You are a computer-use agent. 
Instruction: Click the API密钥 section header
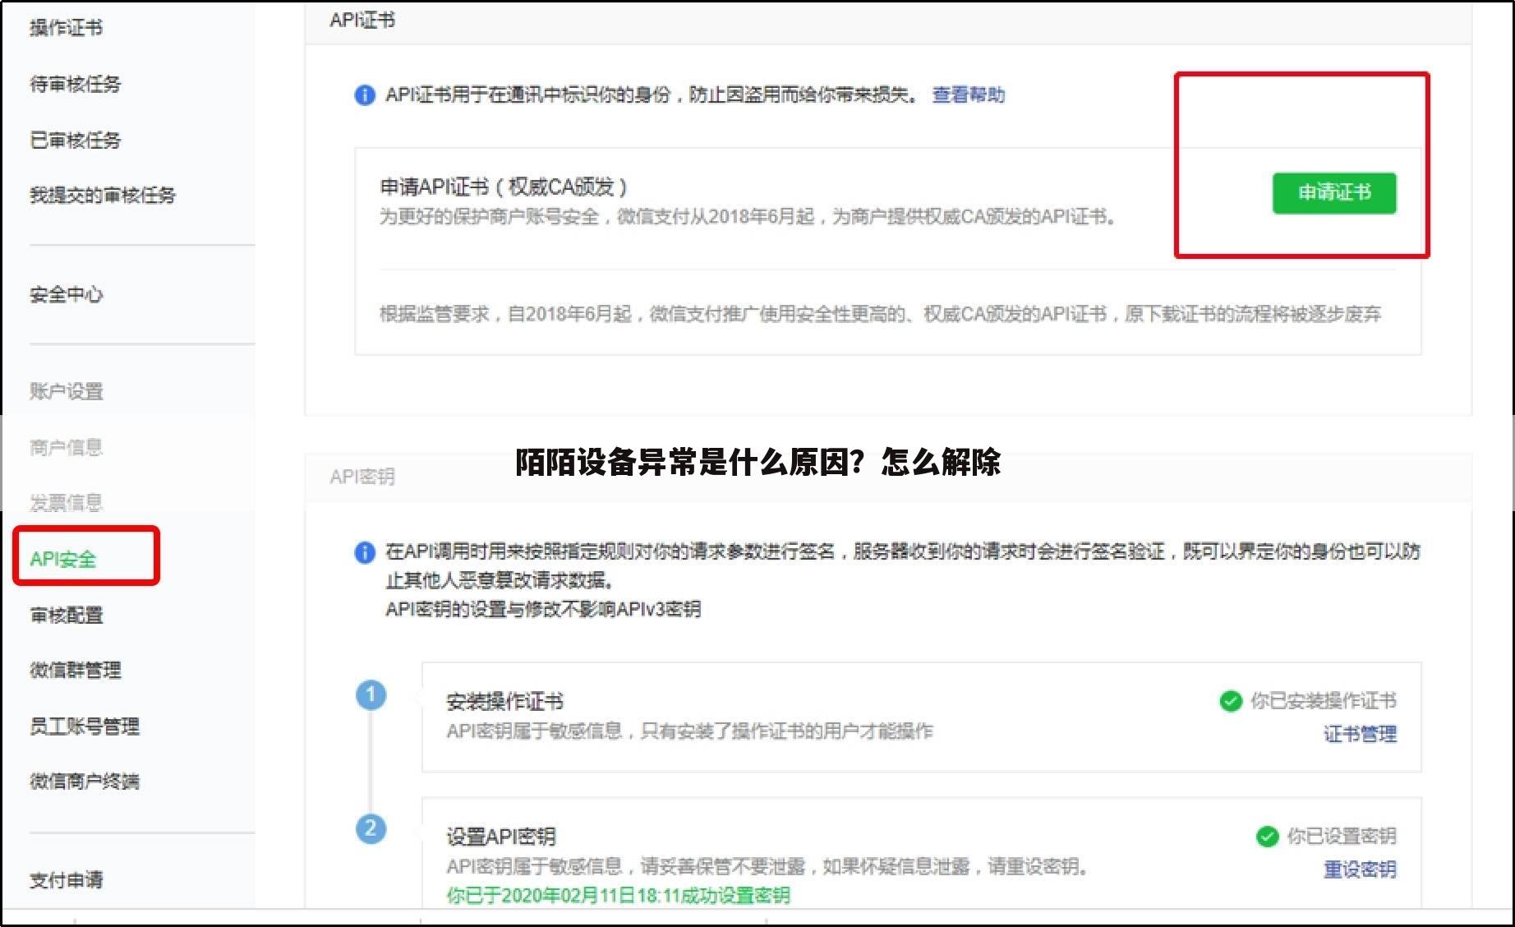point(362,477)
